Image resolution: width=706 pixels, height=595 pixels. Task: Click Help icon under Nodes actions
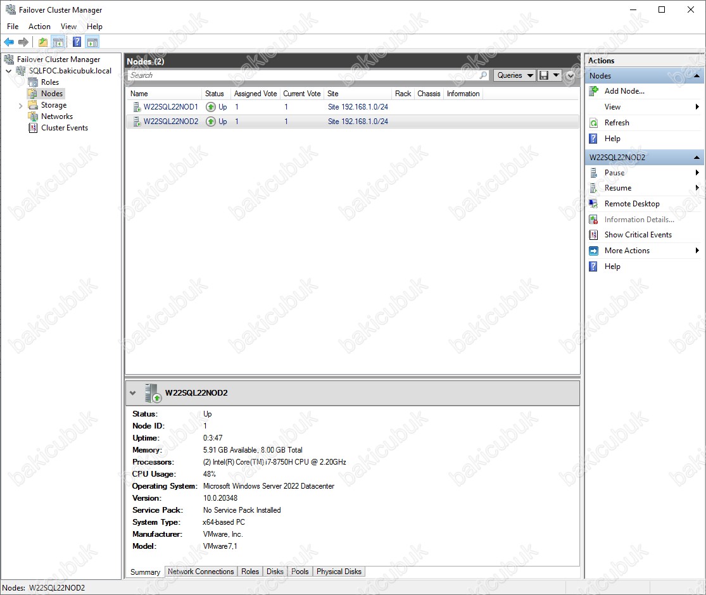[594, 139]
